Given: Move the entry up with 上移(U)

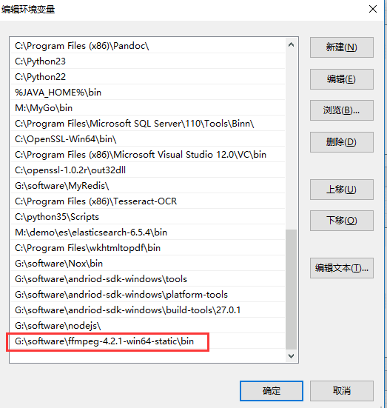Looking at the screenshot, I should tap(341, 190).
